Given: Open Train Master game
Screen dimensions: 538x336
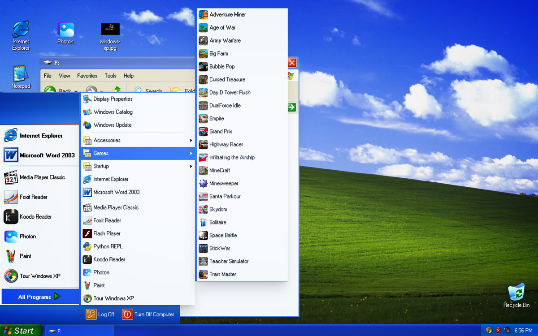Looking at the screenshot, I should tap(242, 275).
